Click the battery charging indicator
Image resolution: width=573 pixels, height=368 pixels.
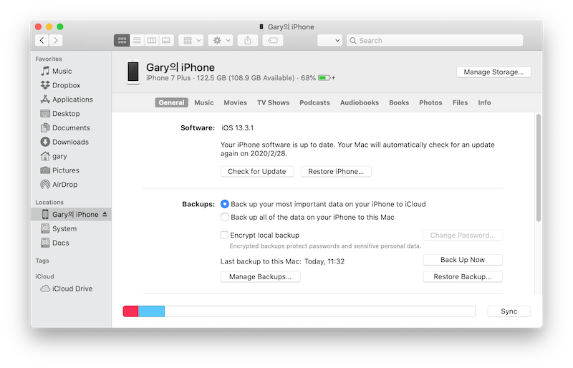click(327, 78)
